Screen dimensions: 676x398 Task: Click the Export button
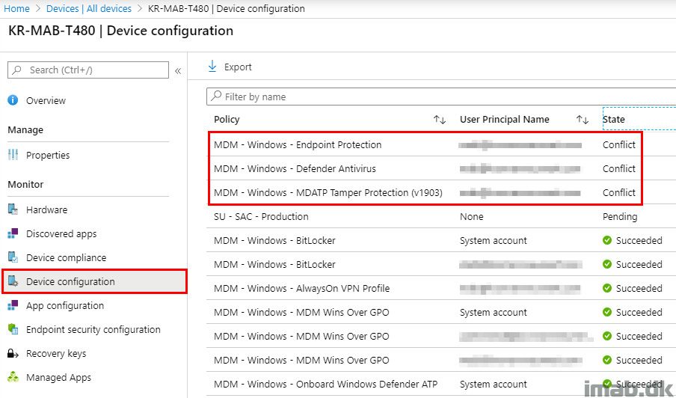pos(230,67)
